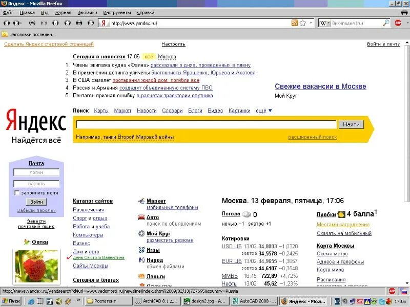The image size is (410, 307).
Task: Expand hidden quick launch items chevron
Action: 78,300
